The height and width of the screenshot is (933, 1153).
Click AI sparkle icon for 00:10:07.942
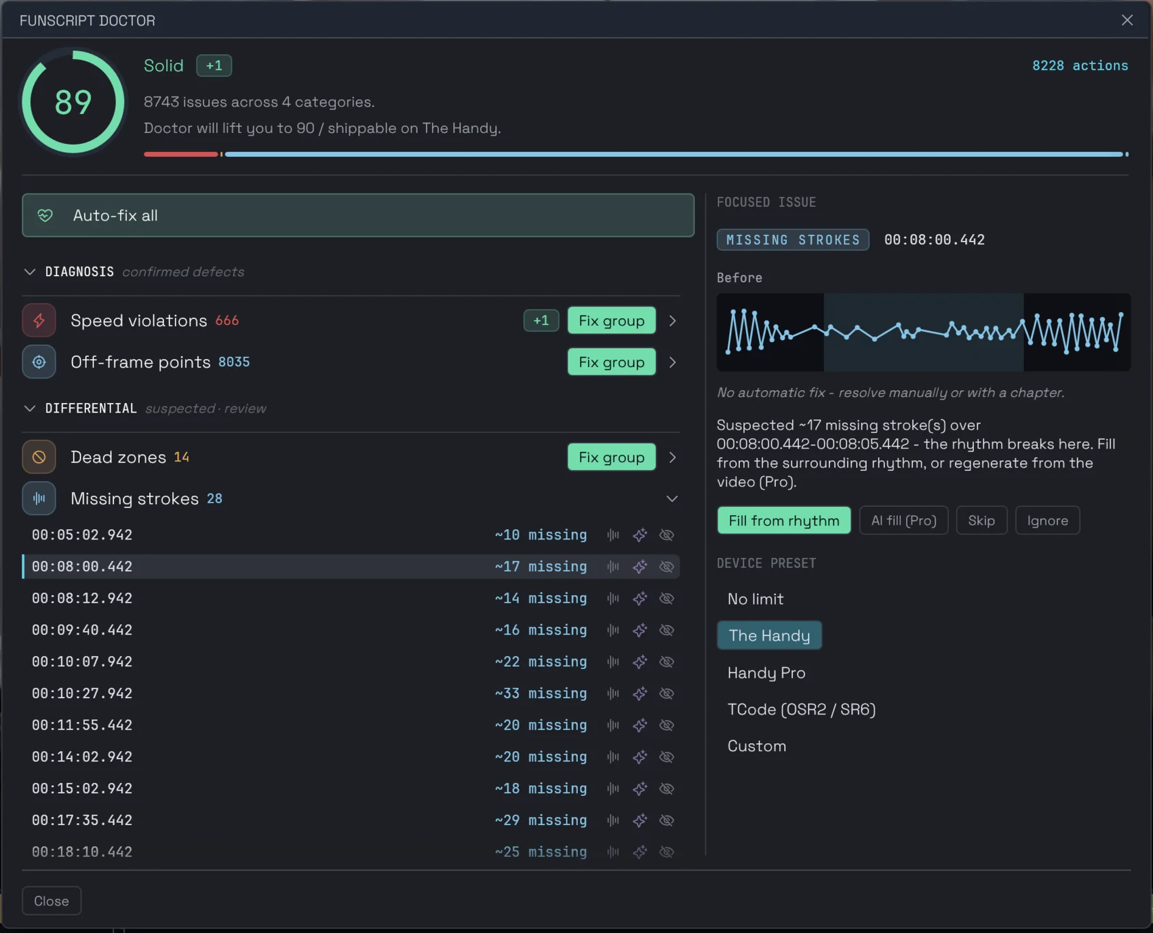tap(640, 662)
